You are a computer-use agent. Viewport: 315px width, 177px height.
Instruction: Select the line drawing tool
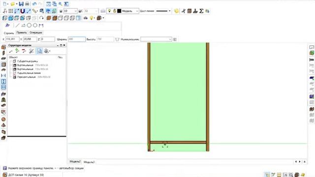coord(18,25)
